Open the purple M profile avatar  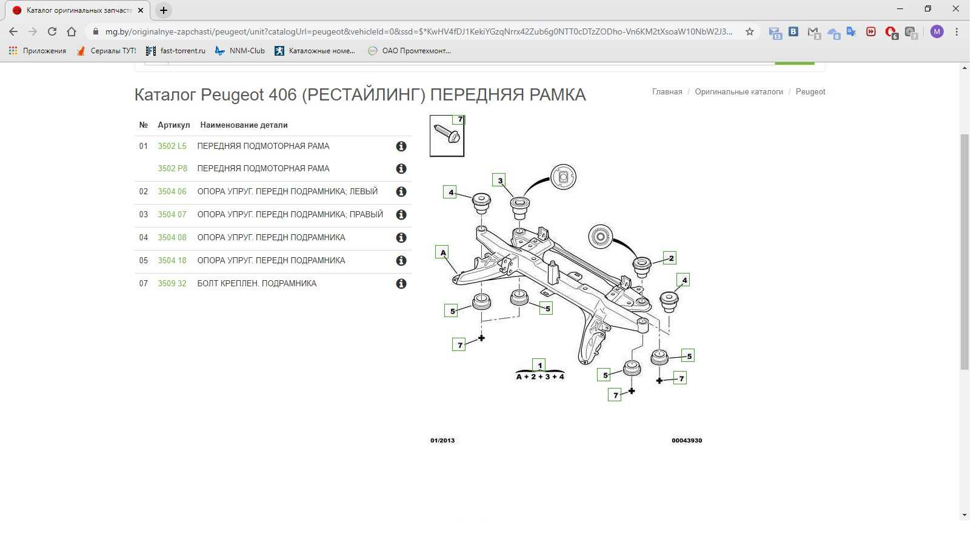tap(937, 31)
